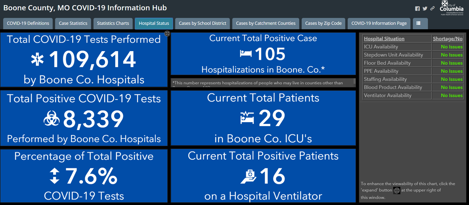
Task: Click the copy link chain icon
Action: point(432,9)
